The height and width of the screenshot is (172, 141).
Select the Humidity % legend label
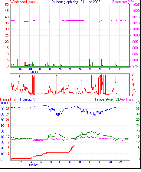click(x=28, y=99)
